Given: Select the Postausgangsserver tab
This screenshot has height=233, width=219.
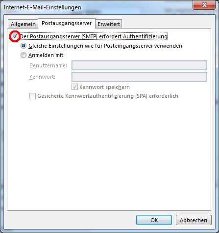Looking at the screenshot, I should (x=67, y=23).
